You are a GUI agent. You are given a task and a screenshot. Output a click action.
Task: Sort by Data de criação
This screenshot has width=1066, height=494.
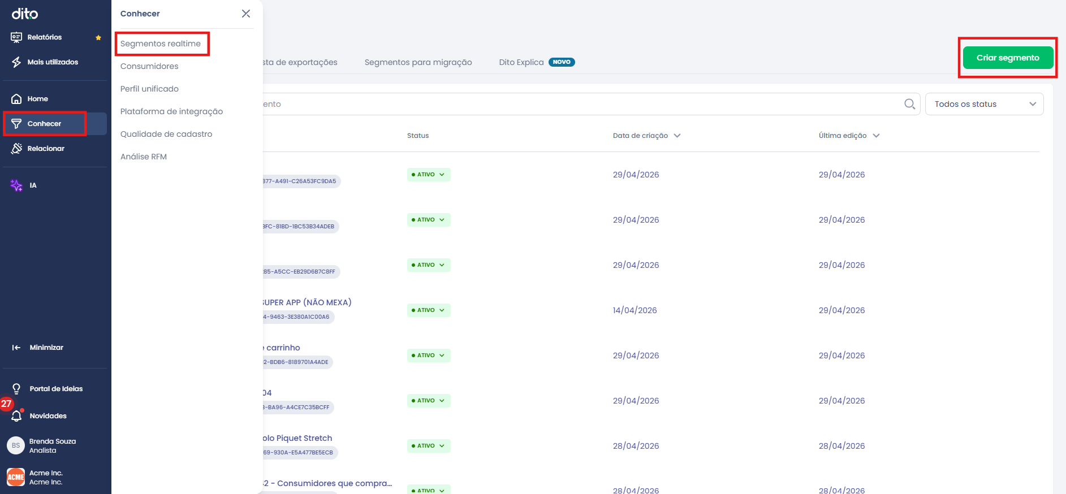click(646, 136)
